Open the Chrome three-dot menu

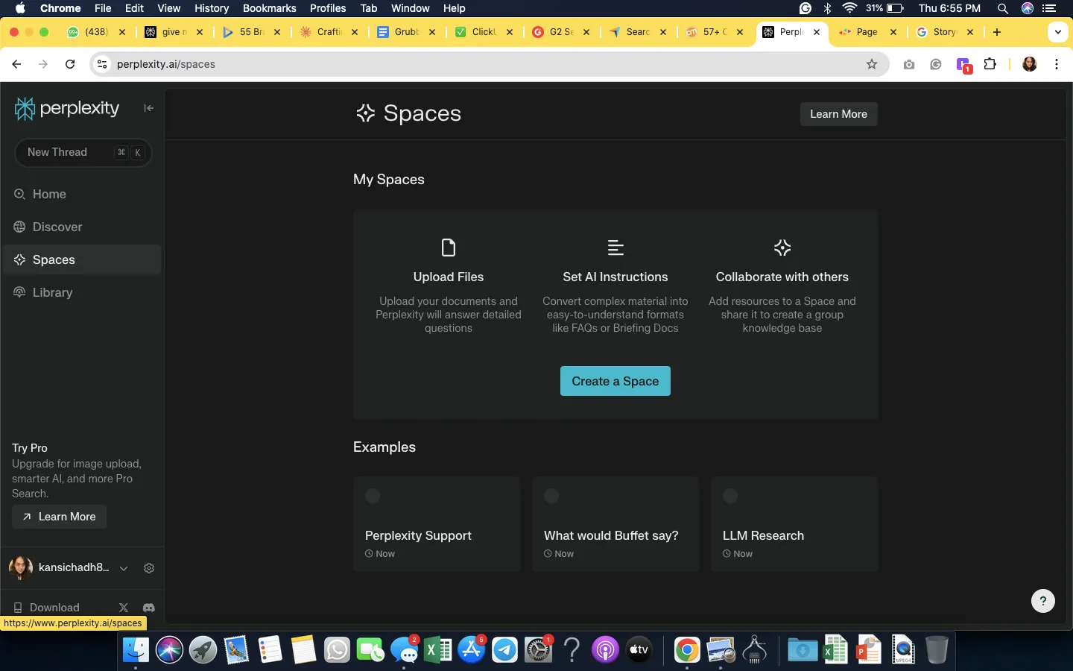click(x=1057, y=64)
